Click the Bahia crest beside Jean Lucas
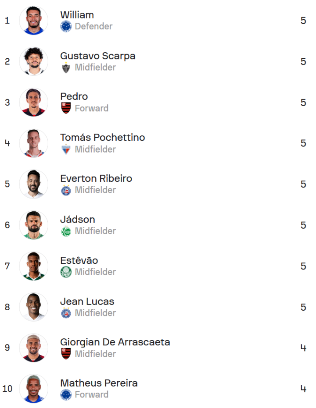The height and width of the screenshot is (408, 316). [66, 313]
